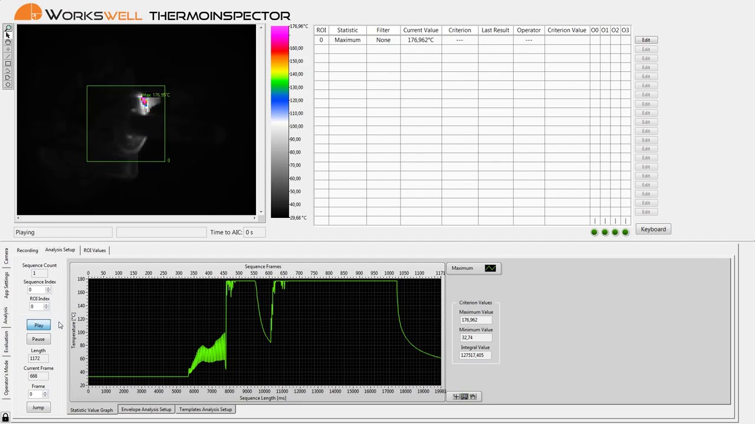
Task: Increment the ROI Index stepper
Action: (47, 304)
